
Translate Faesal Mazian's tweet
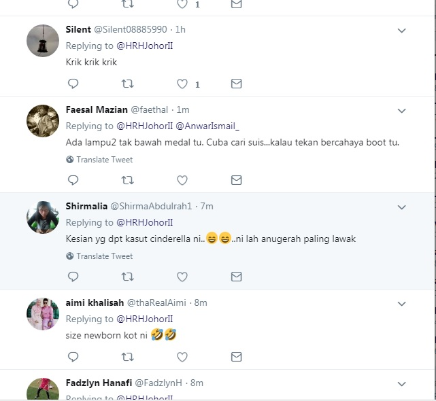[x=104, y=160]
